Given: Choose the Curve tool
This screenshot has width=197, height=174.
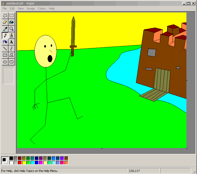Looking at the screenshot, I should coord(12,49).
